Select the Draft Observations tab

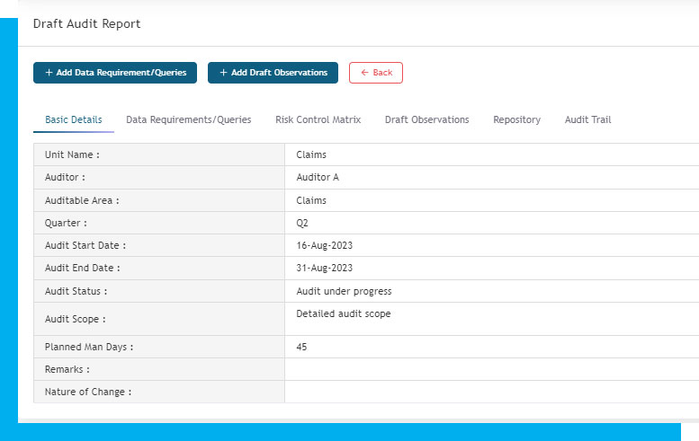[426, 119]
